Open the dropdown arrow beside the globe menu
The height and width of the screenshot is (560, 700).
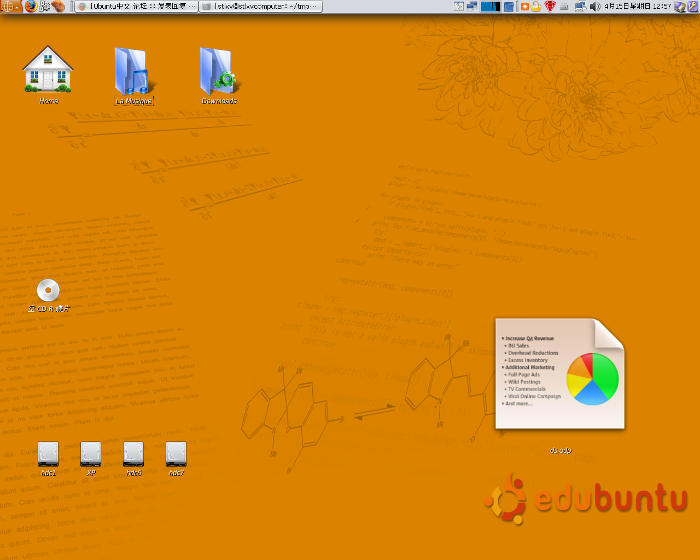click(x=17, y=7)
